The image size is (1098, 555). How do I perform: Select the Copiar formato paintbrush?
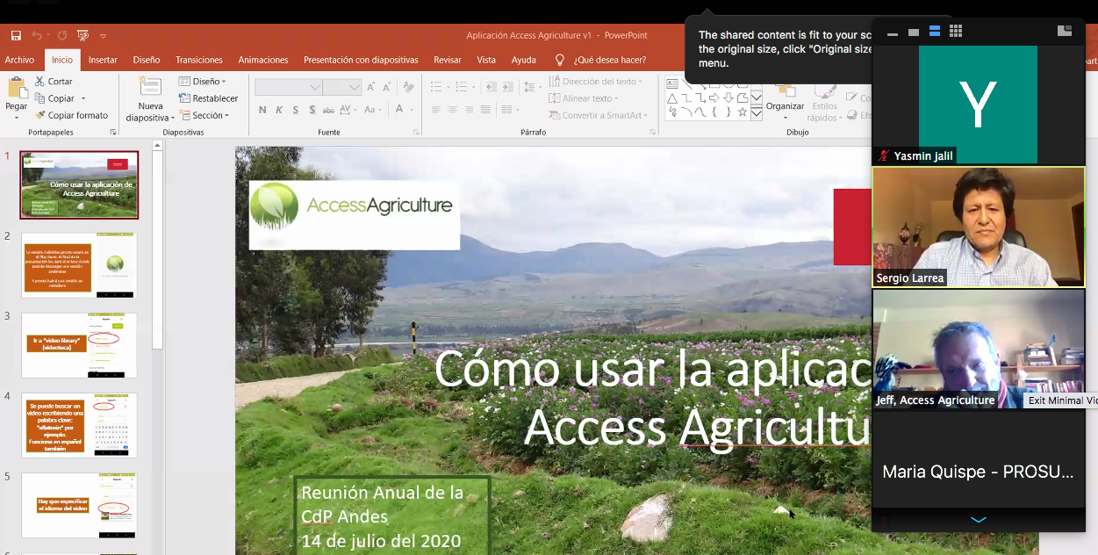coord(40,115)
